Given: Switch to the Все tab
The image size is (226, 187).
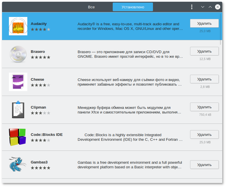Looking at the screenshot, I should (91, 7).
